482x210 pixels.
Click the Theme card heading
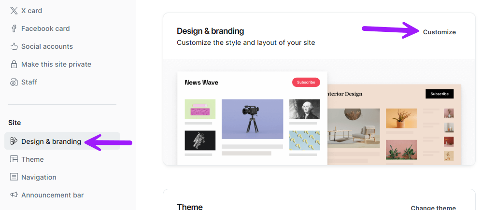tap(190, 207)
